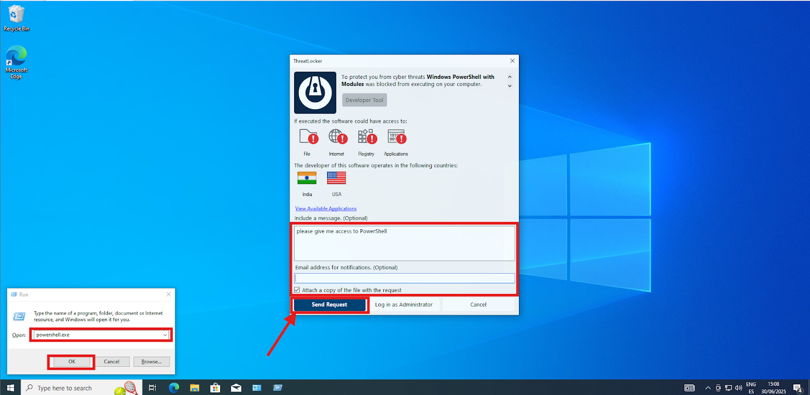Open Microsoft Store from the taskbar
Viewport: 810px width, 395px height.
215,387
